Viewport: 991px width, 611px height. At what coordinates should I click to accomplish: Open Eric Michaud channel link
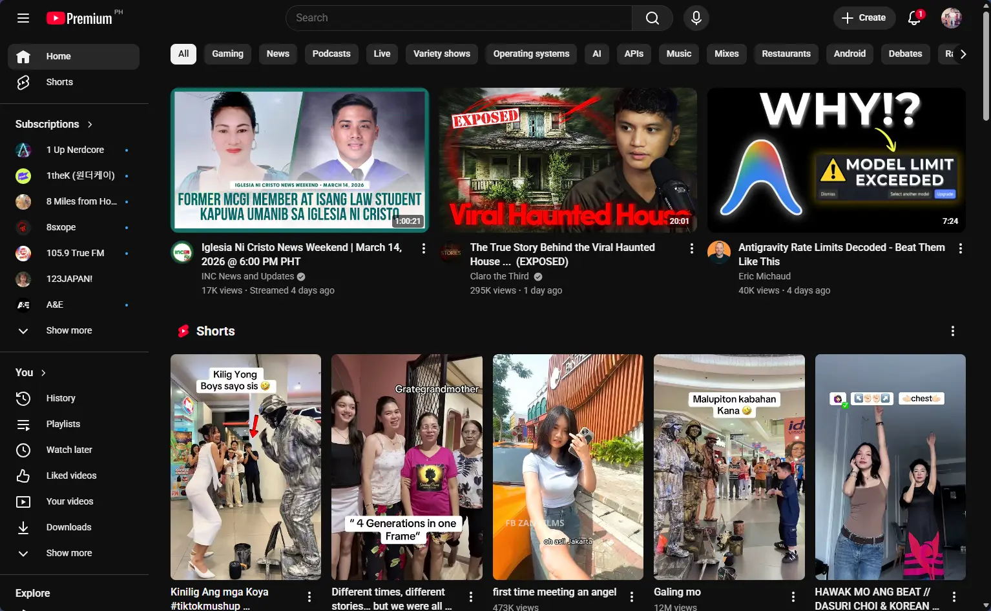tap(764, 276)
